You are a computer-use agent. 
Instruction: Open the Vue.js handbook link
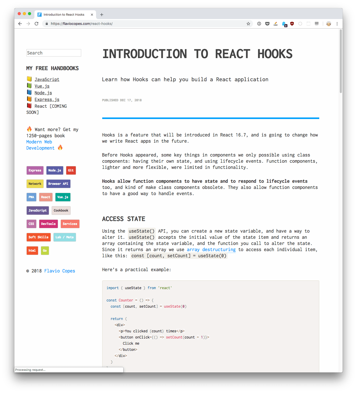42,86
